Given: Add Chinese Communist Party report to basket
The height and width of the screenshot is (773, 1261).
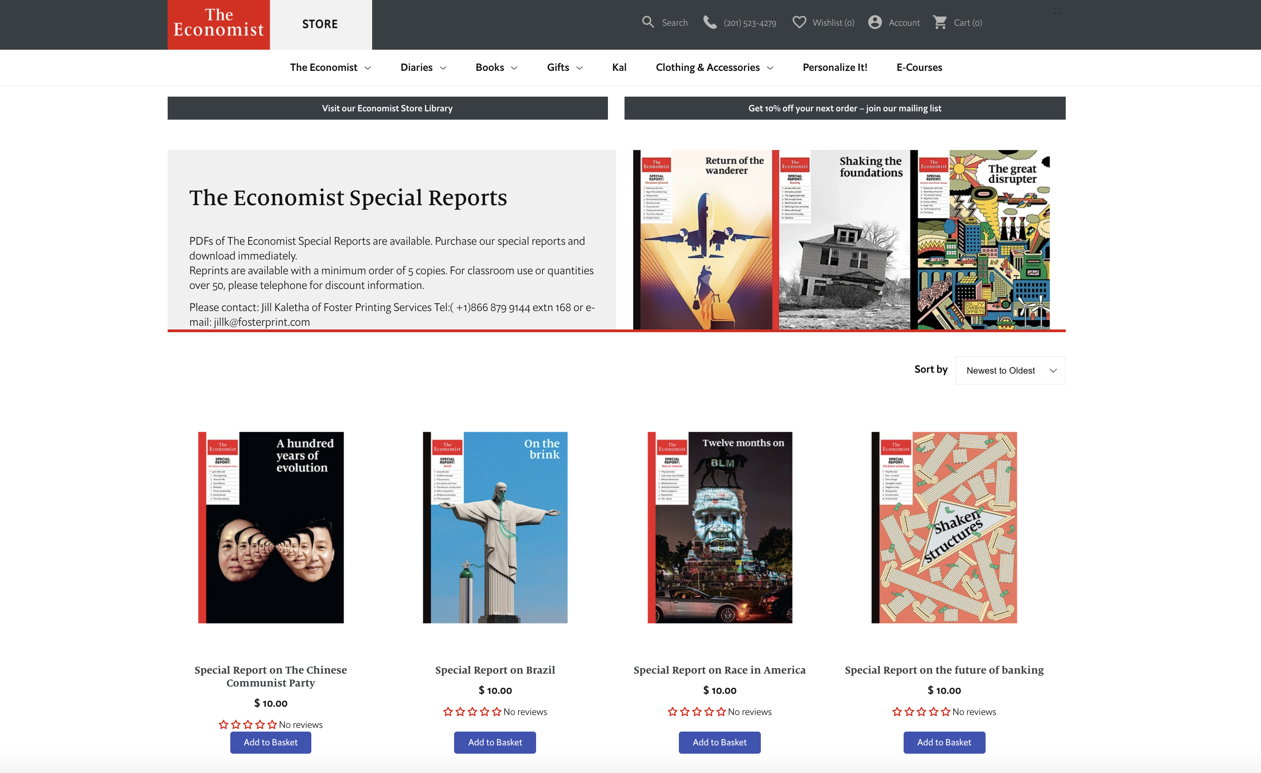Looking at the screenshot, I should pos(270,742).
